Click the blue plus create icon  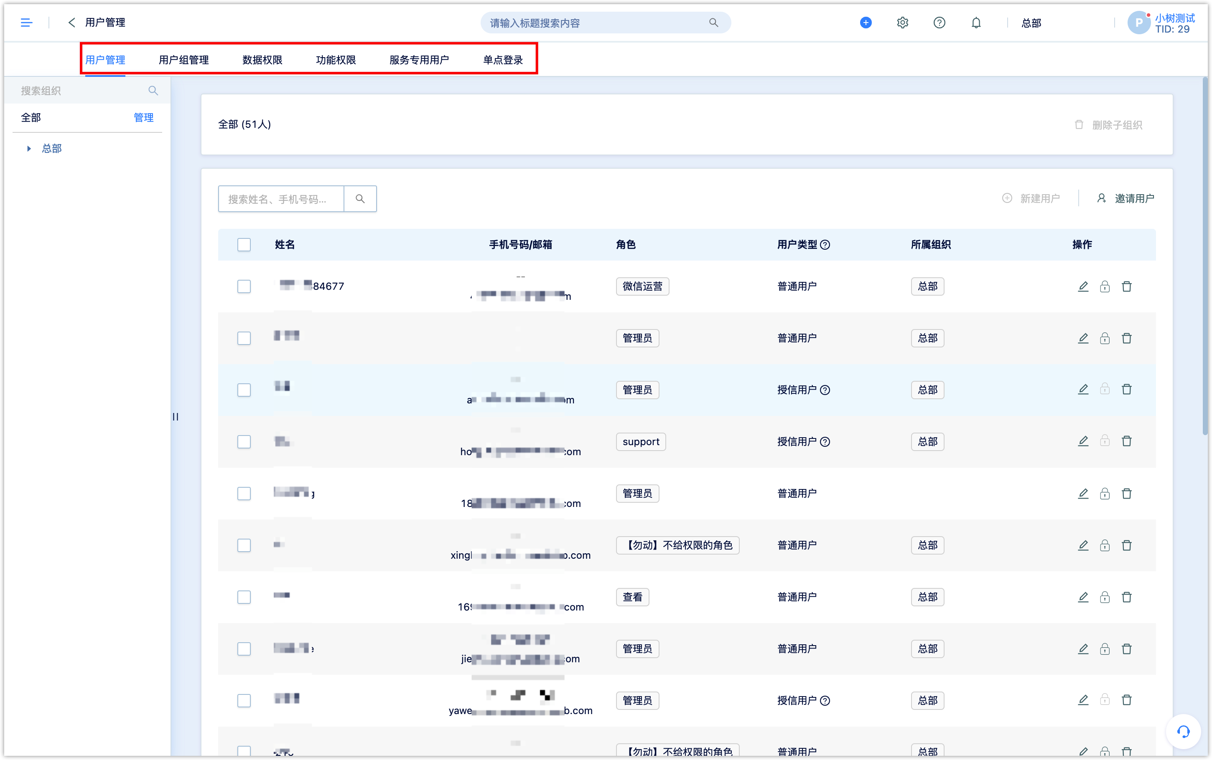[866, 23]
